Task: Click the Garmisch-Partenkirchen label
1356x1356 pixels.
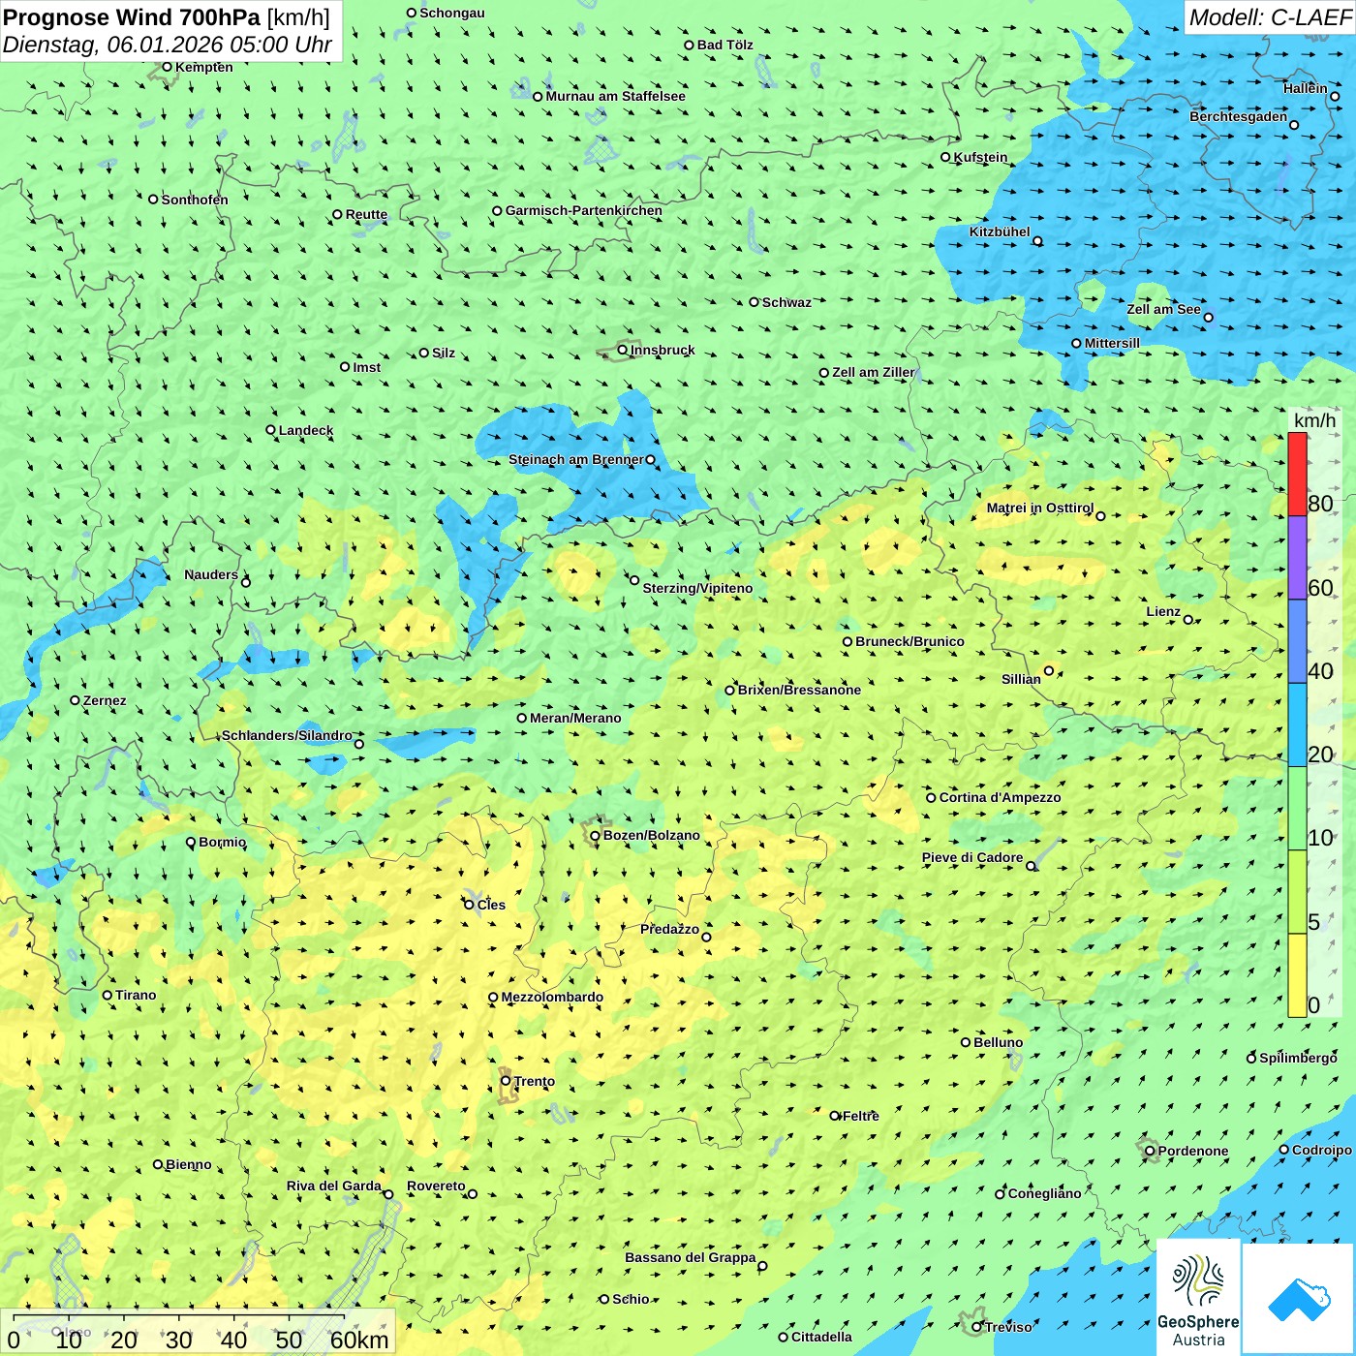Action: [x=583, y=210]
